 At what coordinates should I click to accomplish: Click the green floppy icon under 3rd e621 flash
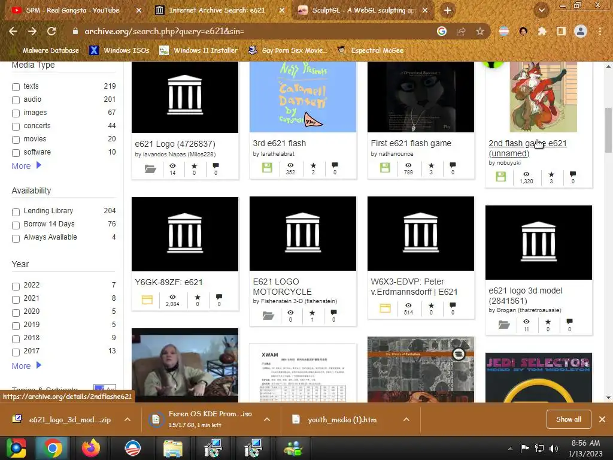click(267, 168)
